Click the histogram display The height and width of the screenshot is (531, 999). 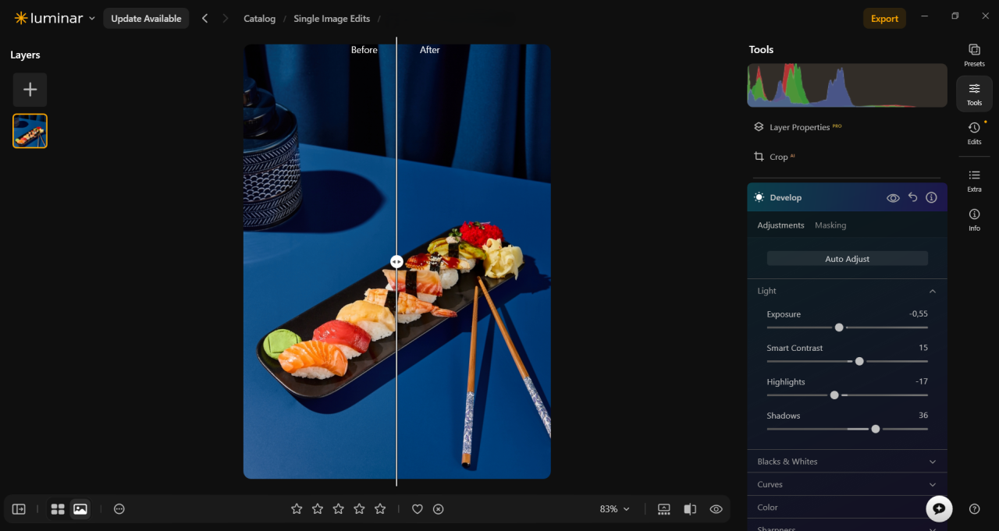(x=847, y=86)
